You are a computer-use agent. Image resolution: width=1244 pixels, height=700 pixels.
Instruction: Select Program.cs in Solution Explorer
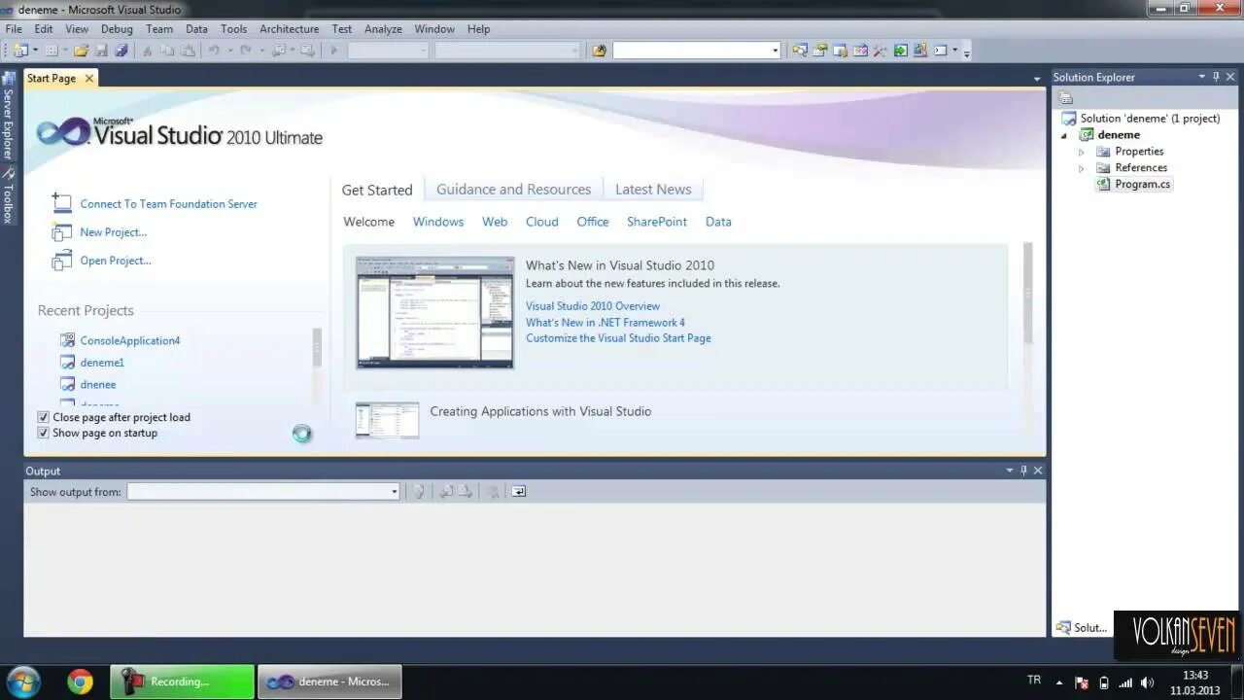(1142, 184)
